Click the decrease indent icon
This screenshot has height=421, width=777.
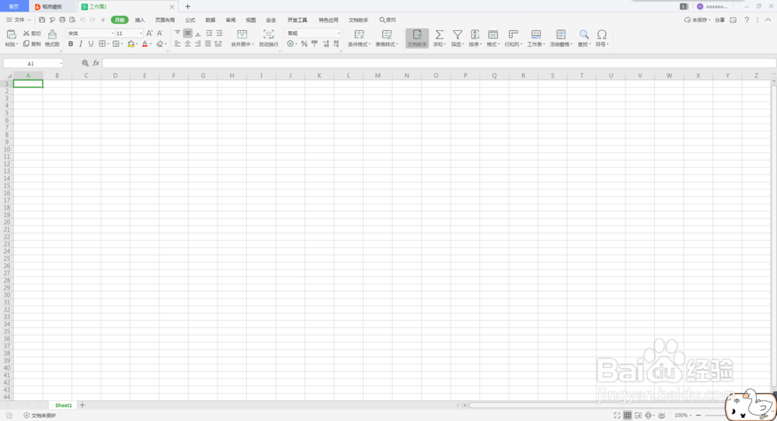pyautogui.click(x=209, y=33)
